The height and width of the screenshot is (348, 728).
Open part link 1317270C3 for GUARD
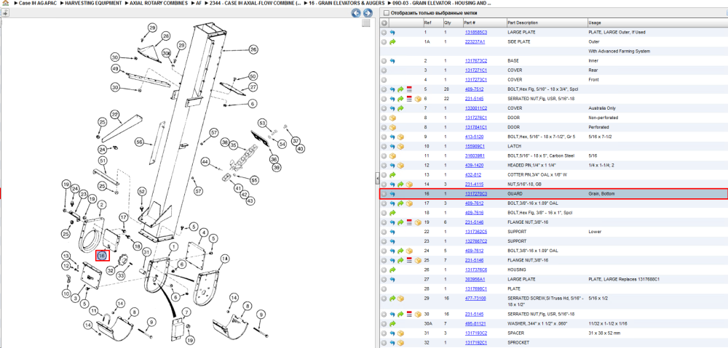tap(476, 194)
